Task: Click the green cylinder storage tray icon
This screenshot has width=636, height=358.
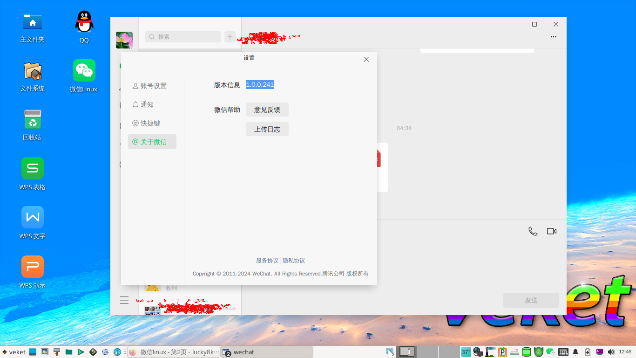Action: coord(527,352)
